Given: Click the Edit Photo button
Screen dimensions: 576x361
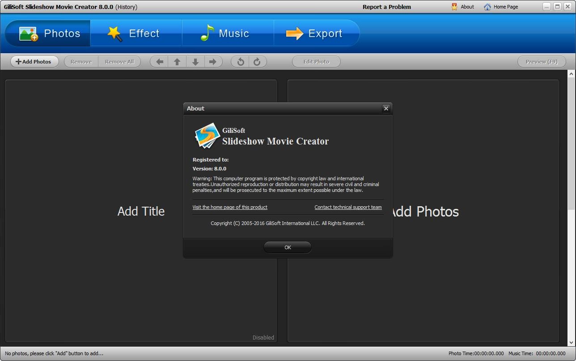Looking at the screenshot, I should pos(316,62).
